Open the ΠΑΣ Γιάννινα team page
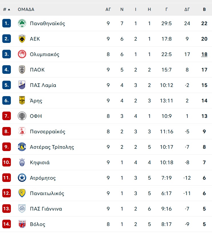This screenshot has width=212, height=234. tap(46, 209)
